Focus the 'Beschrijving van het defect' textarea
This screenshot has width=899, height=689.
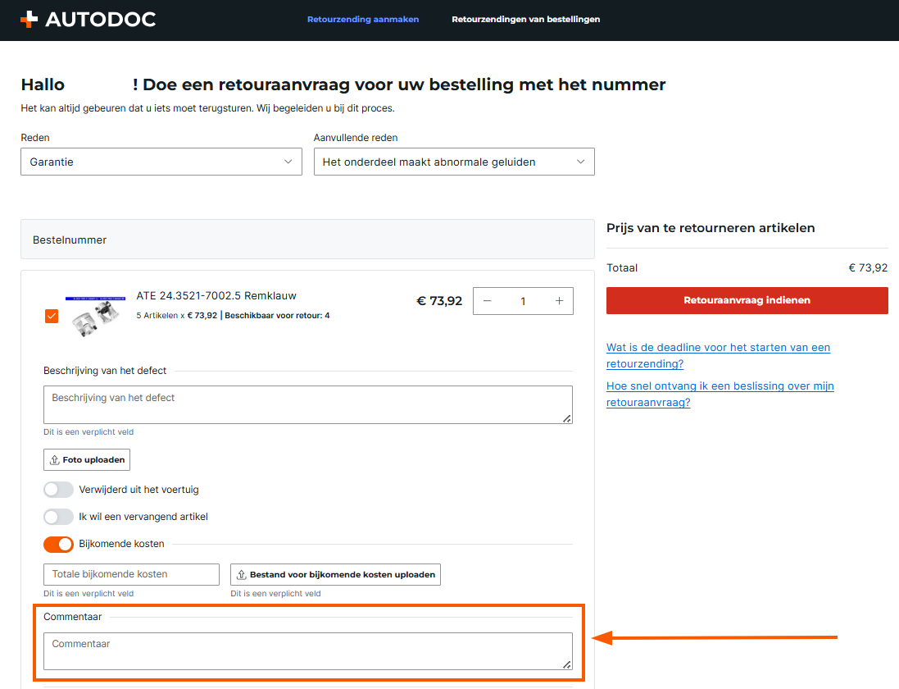(307, 404)
